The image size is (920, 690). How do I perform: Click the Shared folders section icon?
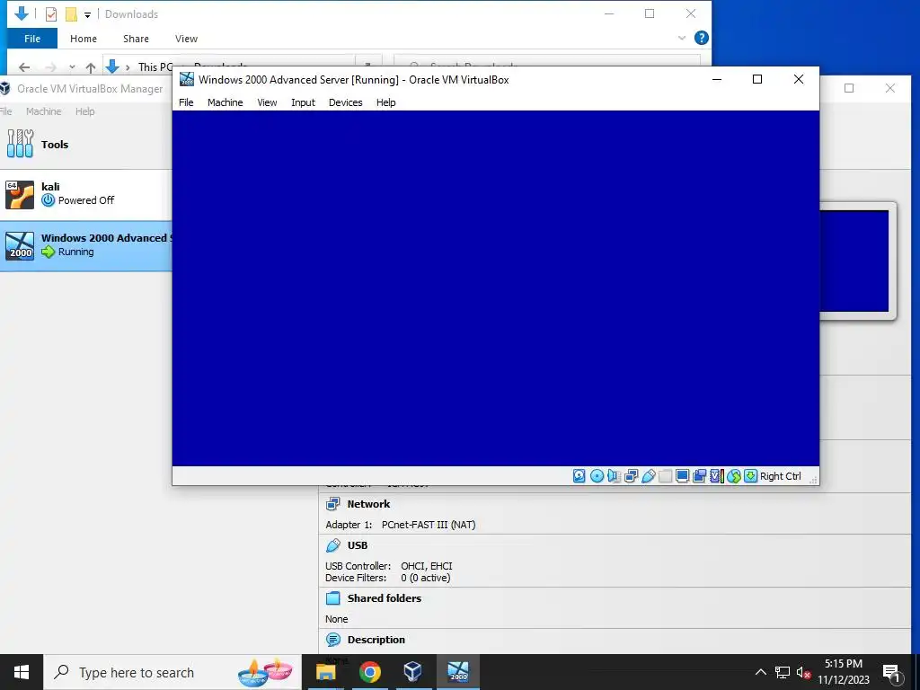coord(332,597)
